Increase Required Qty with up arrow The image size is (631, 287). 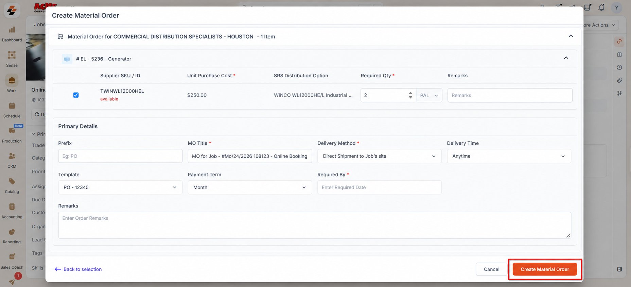point(410,93)
